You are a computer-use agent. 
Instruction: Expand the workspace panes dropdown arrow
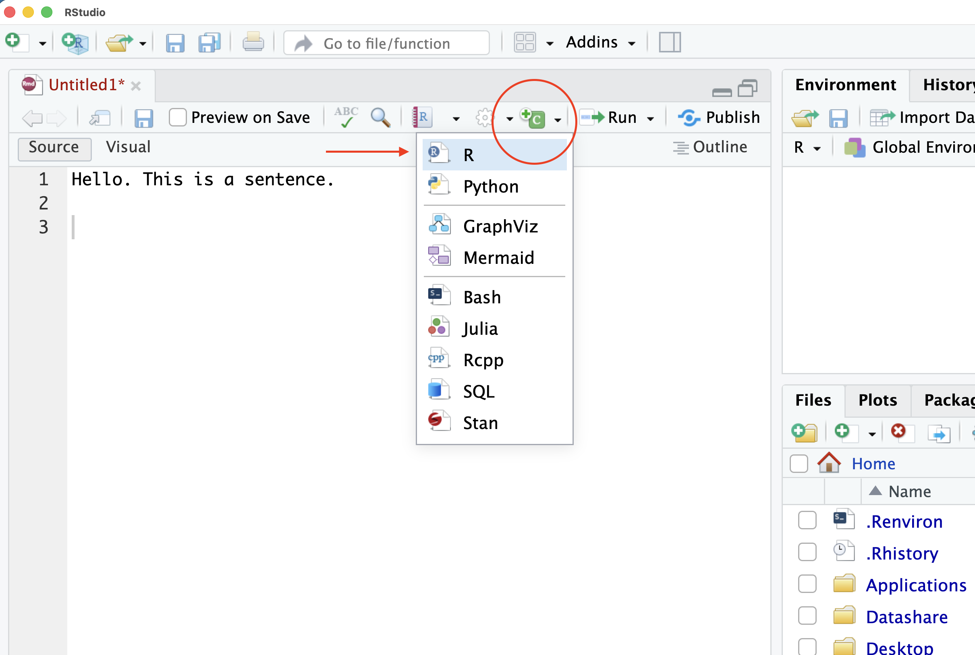click(550, 44)
